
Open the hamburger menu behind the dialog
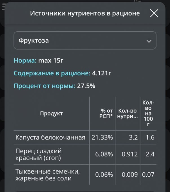3,7
